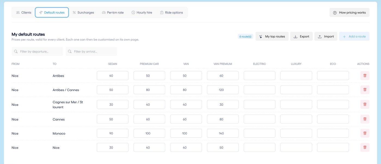Image resolution: width=381 pixels, height=164 pixels.
Task: Click the PREMIUM CAR column header
Action: pyautogui.click(x=149, y=64)
